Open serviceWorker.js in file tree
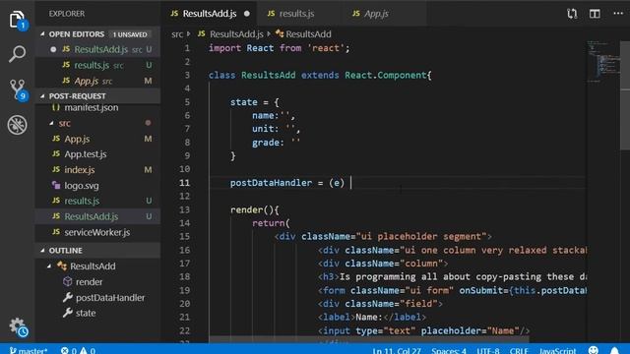 click(97, 232)
